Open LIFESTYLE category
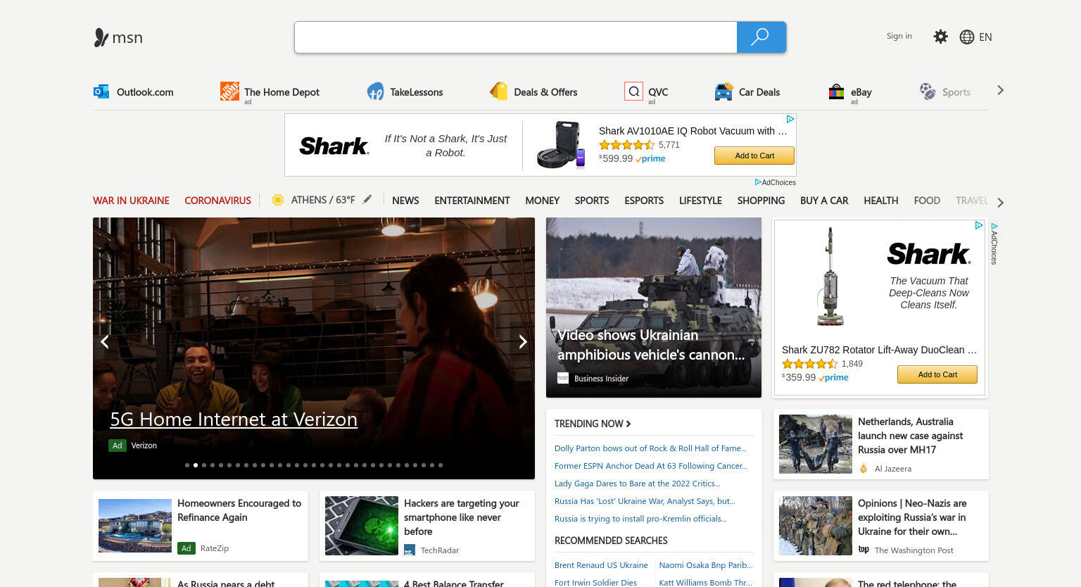Viewport: 1081px width, 587px height. click(x=700, y=201)
